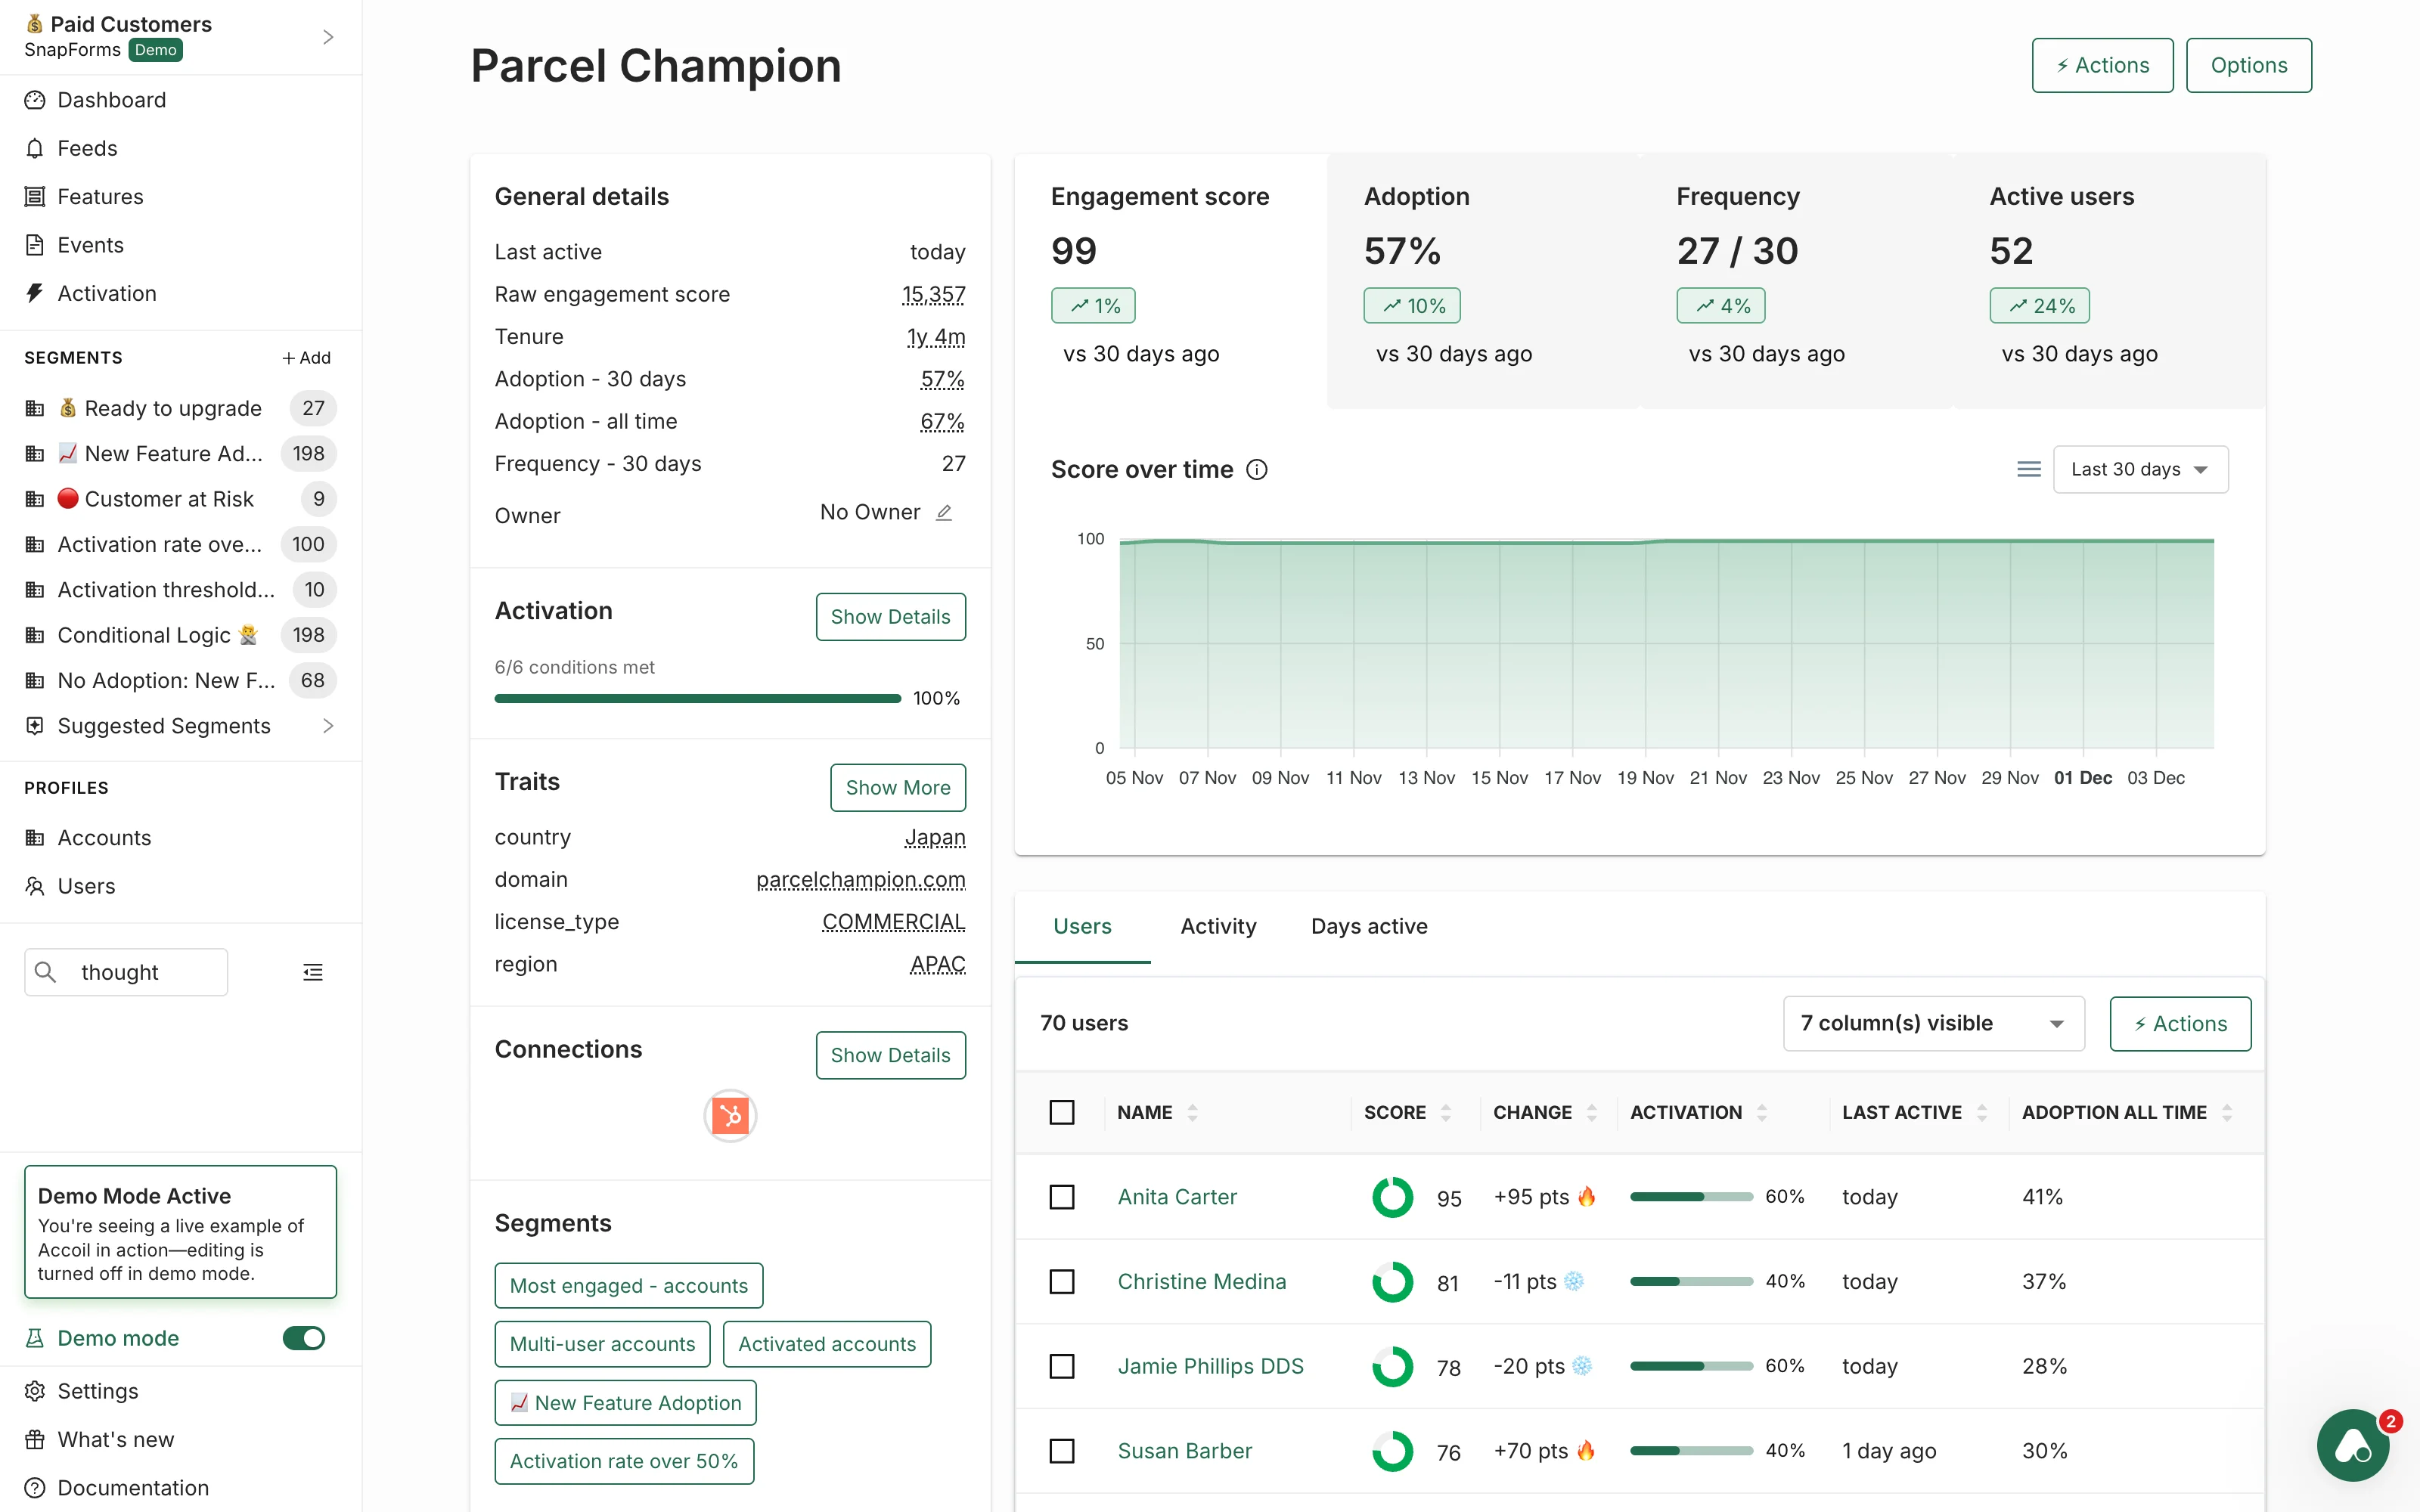Open the chart hamburger menu icon
This screenshot has height=1512, width=2420.
[x=2028, y=469]
